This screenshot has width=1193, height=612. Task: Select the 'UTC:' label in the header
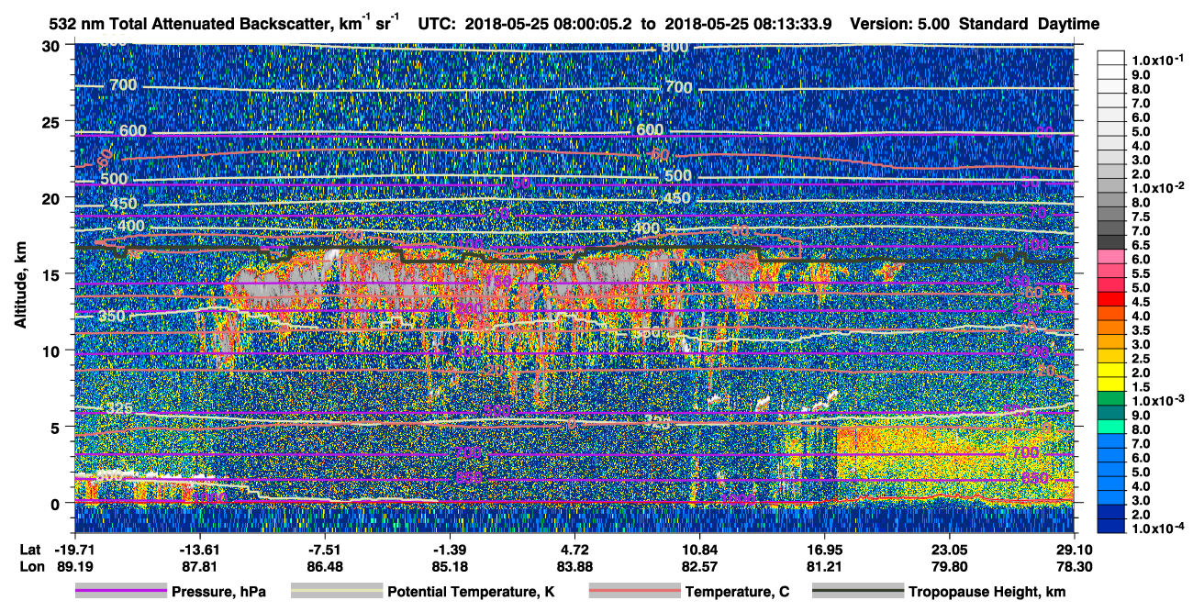coord(437,24)
